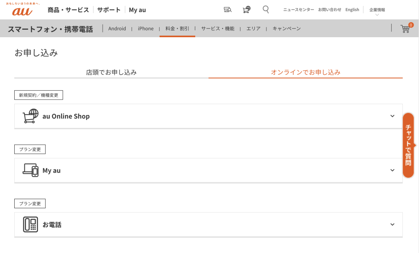Go to the iPhone menu item
This screenshot has height=253, width=419.
coord(146,28)
